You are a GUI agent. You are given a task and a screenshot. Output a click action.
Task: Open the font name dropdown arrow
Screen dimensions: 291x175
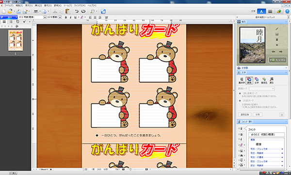(45, 17)
